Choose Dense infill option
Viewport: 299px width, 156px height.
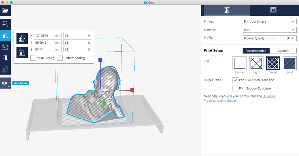click(273, 63)
